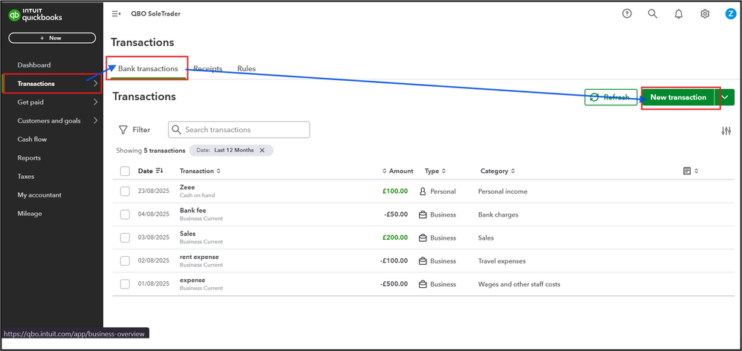Viewport: 742px width, 351px height.
Task: Click the -£500.00 expense amount
Action: pyautogui.click(x=393, y=284)
